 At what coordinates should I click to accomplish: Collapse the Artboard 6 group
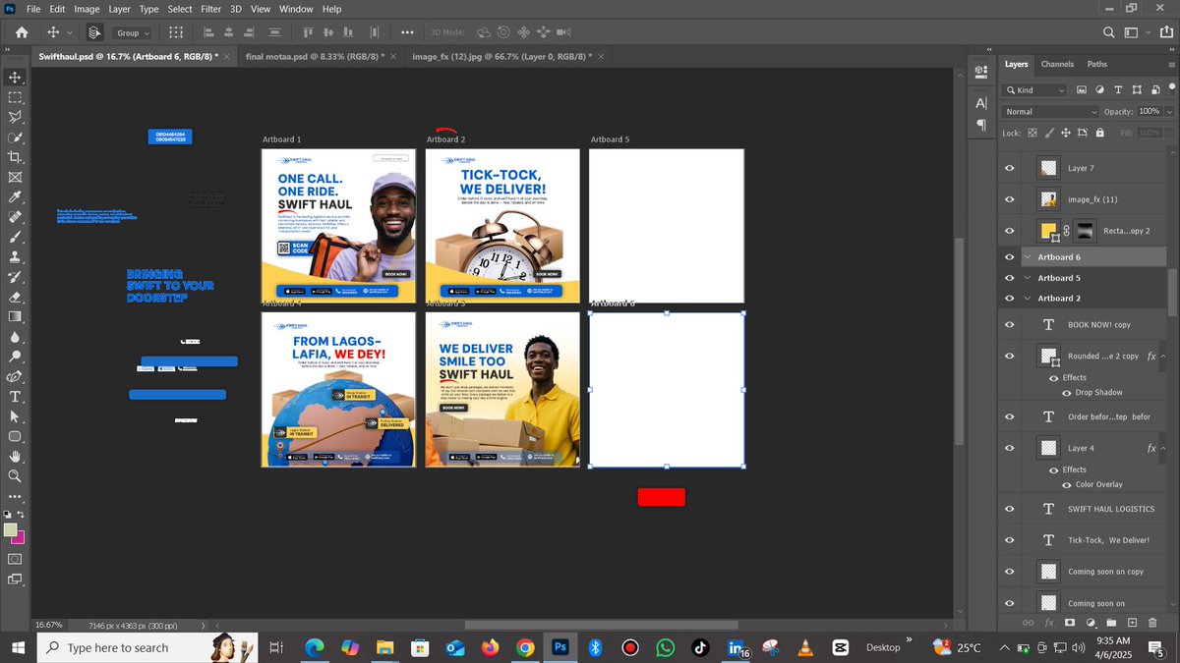point(1028,257)
